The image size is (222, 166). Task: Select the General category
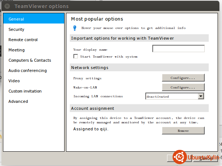click(34, 19)
